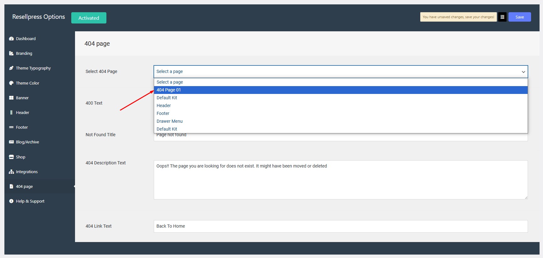The image size is (543, 258).
Task: Choose '404 Page 01' from dropdown list
Action: point(169,90)
